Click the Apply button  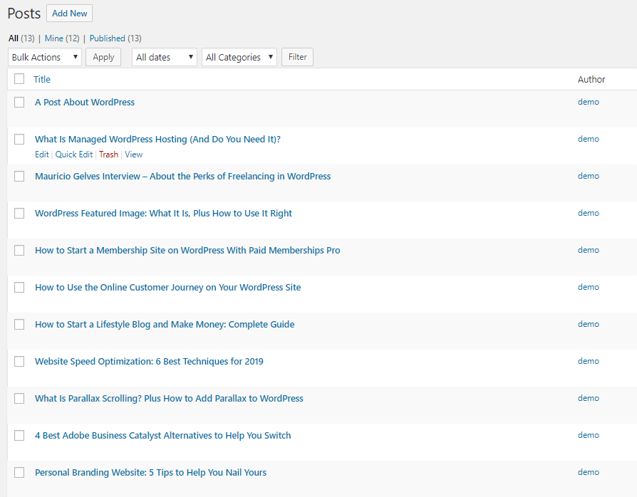[x=103, y=56]
